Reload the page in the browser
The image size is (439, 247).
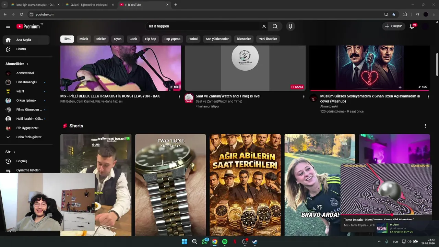[x=21, y=14]
